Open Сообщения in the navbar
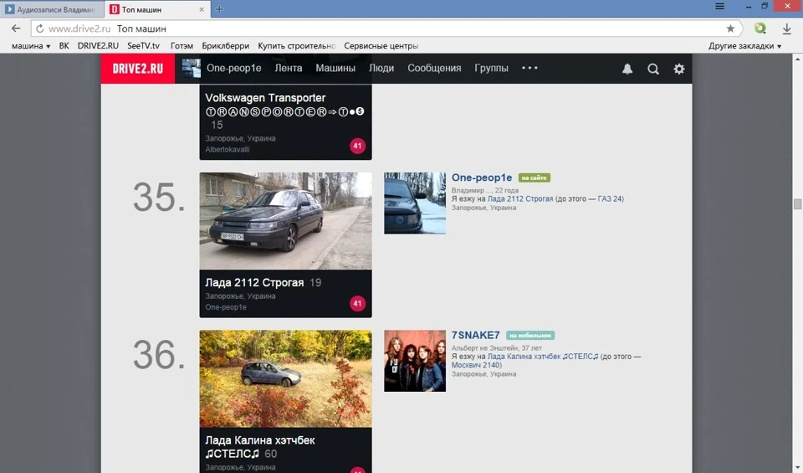Viewport: 803px width, 473px height. click(x=434, y=68)
